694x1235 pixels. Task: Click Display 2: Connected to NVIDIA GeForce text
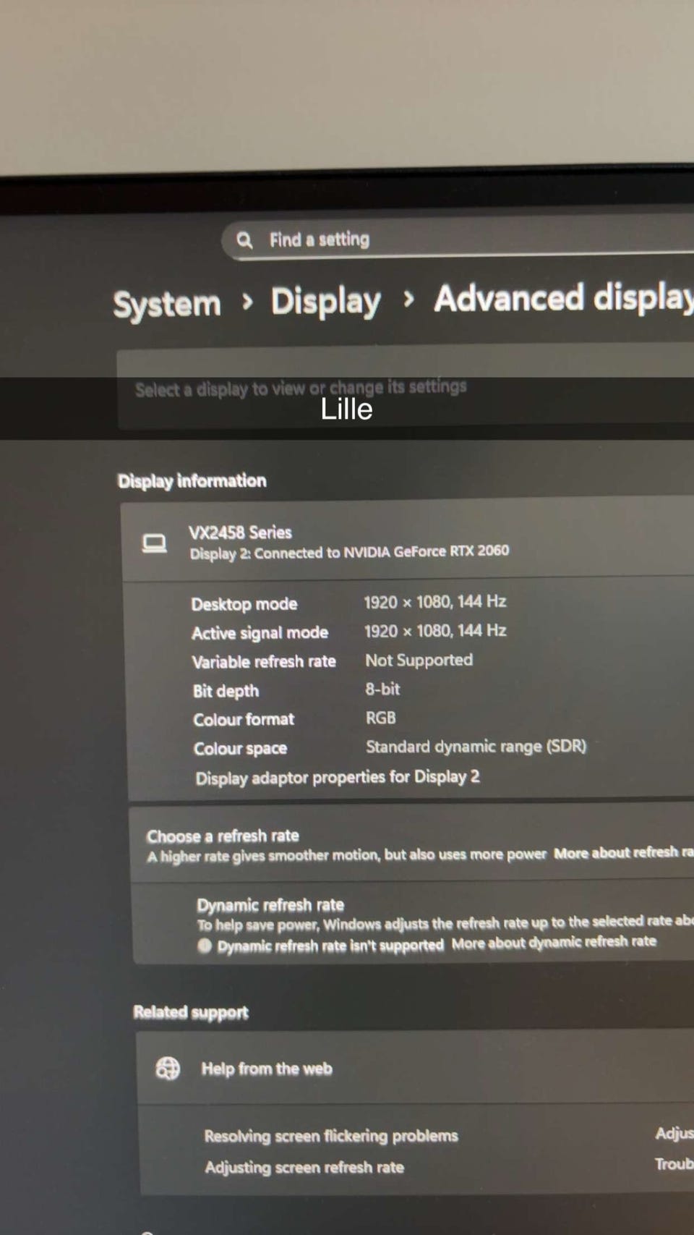pos(349,552)
